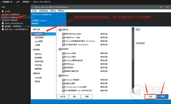Open 文件关联 in the sidebar
The image size is (171, 104).
38,78
